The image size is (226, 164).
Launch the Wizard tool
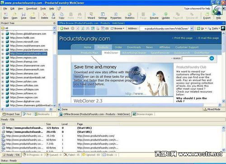tap(91, 16)
